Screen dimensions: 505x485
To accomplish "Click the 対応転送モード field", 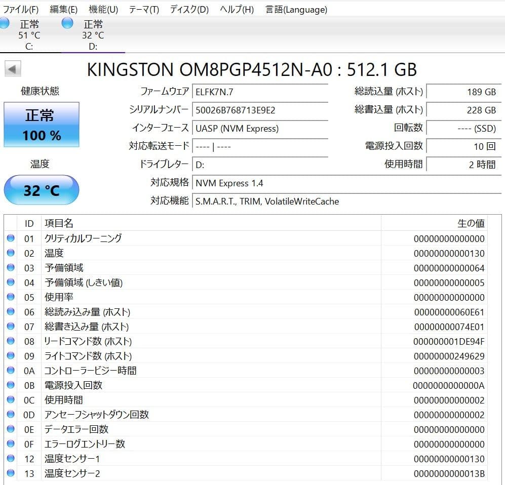I will 260,146.
